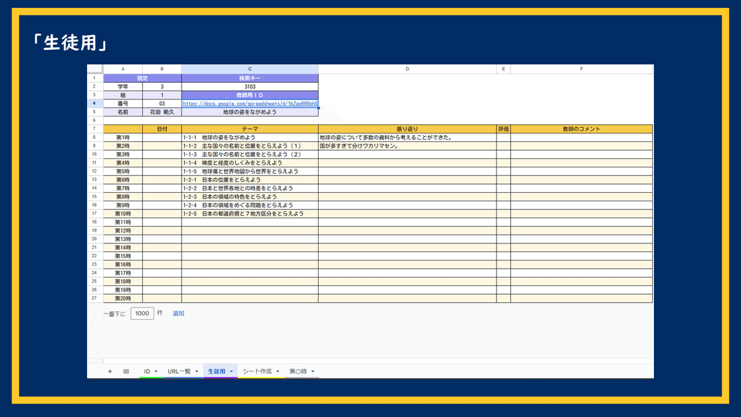Select the 第5時 row label cell
Screen dimensions: 741x417
123,171
